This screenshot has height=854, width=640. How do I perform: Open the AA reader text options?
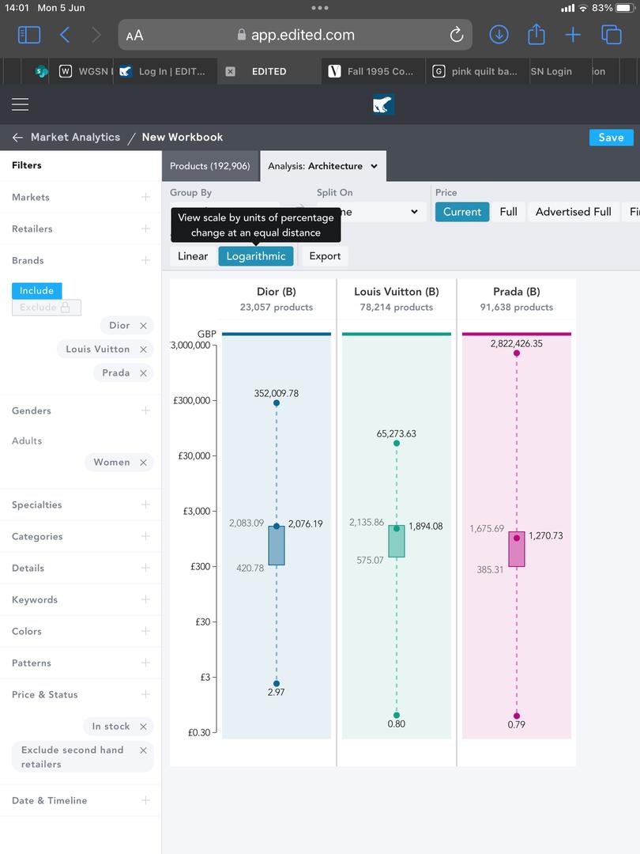click(134, 36)
